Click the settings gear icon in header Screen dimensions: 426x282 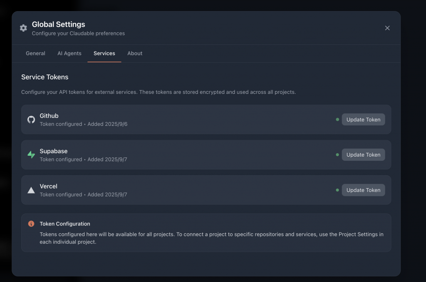point(23,28)
